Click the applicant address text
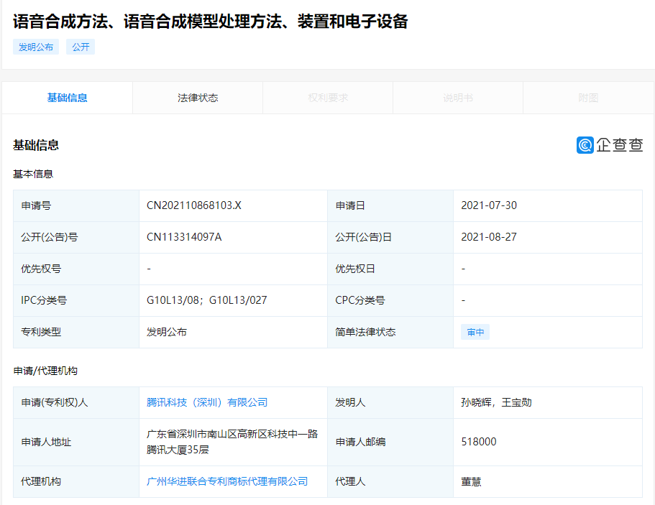This screenshot has width=655, height=505. pos(232,442)
